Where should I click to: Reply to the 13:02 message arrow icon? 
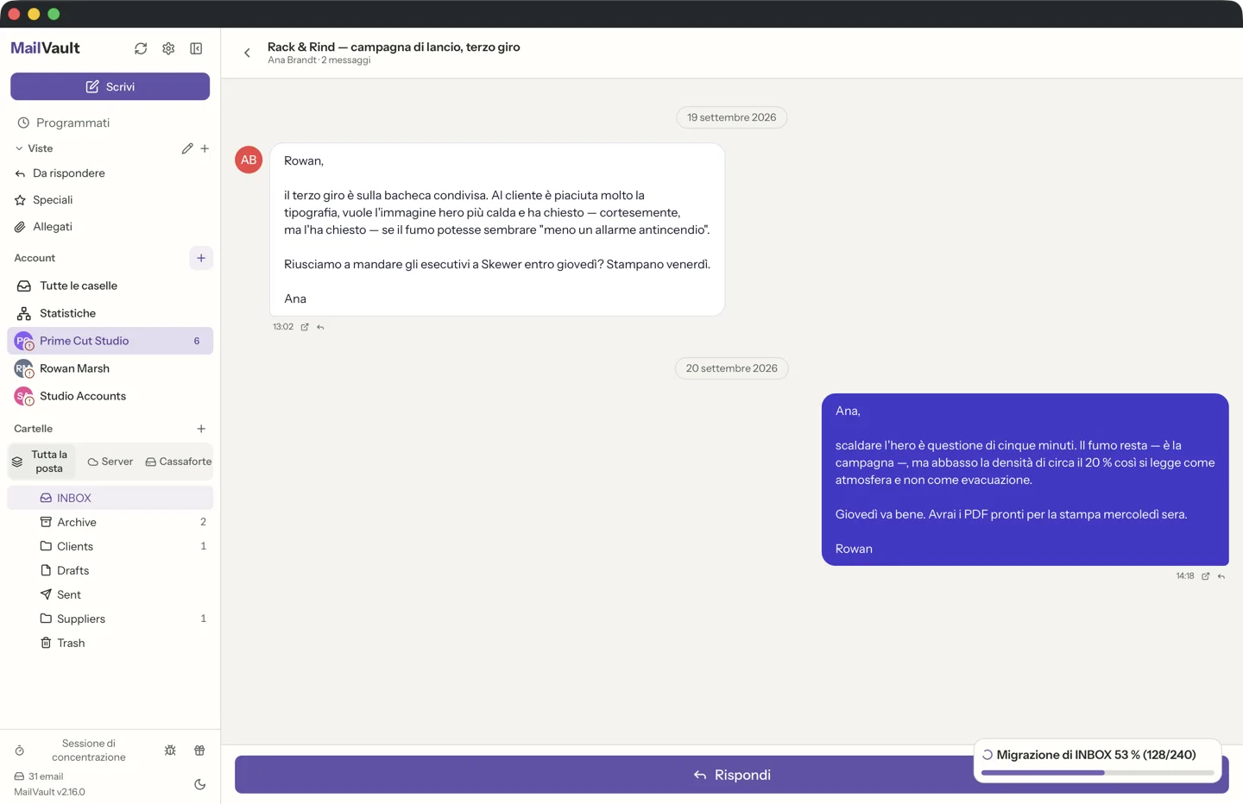pyautogui.click(x=320, y=327)
